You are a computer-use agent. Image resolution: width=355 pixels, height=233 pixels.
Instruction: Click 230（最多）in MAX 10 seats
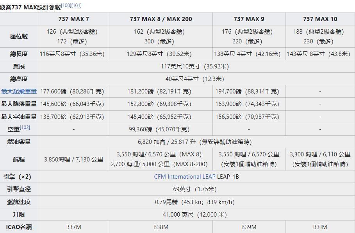point(319,41)
